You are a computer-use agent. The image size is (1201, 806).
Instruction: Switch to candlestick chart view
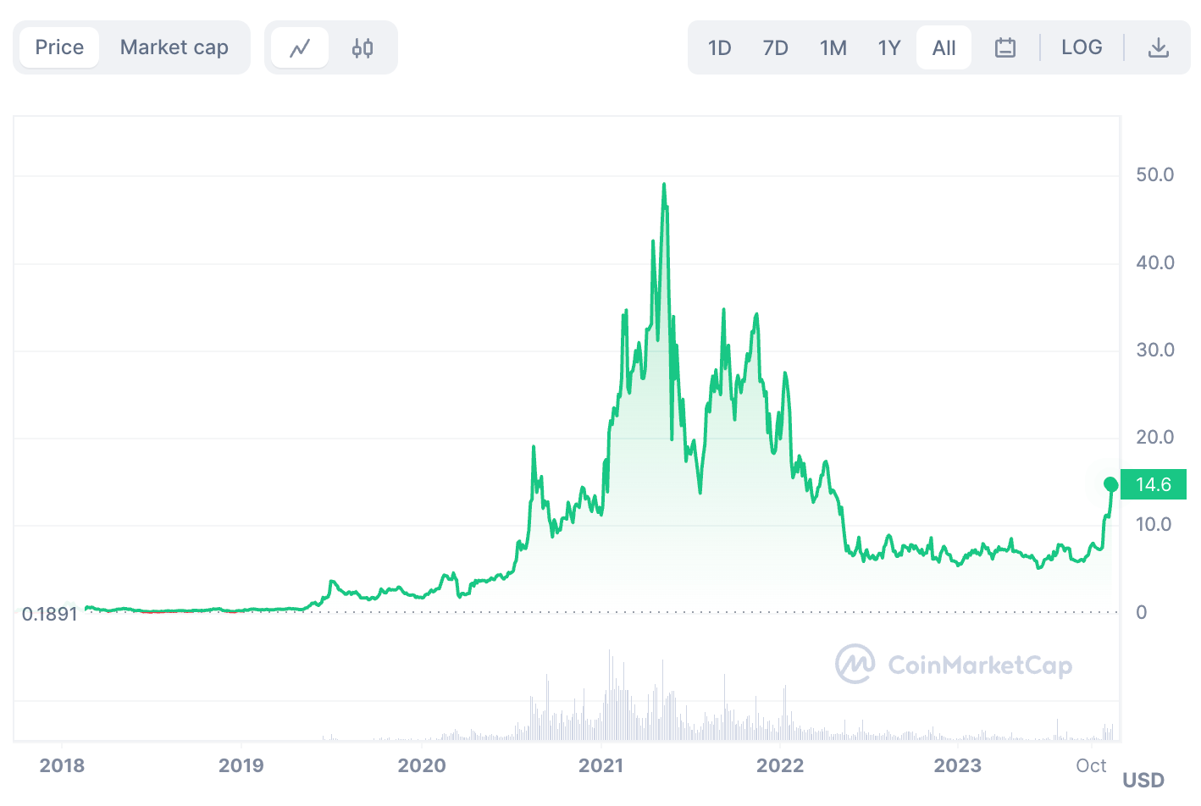click(363, 47)
